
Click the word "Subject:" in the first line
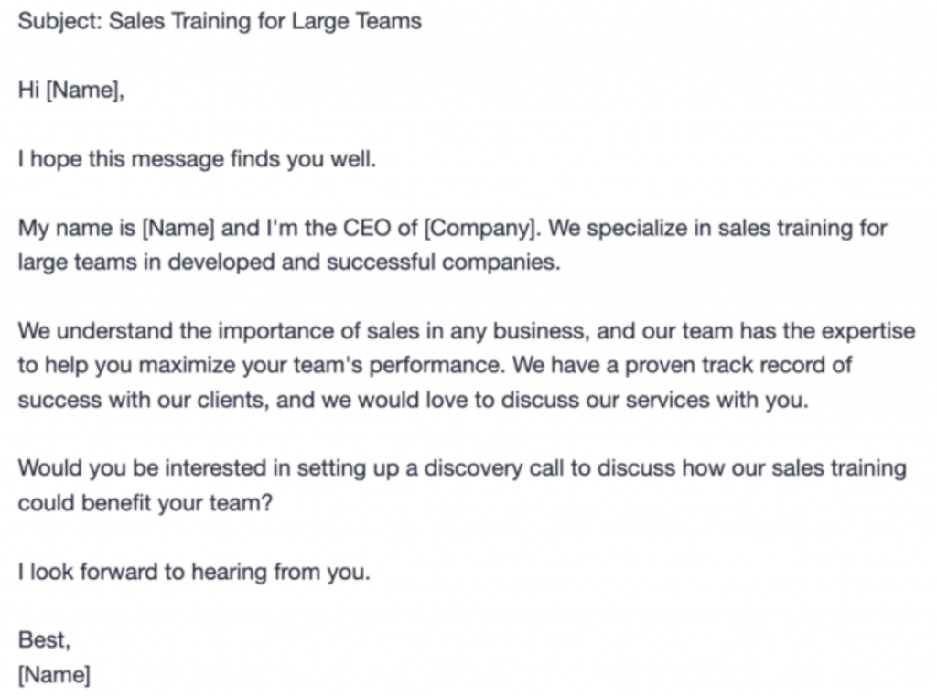point(59,21)
